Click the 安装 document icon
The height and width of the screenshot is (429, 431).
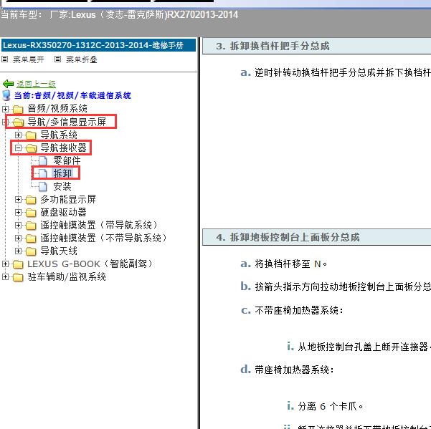43,186
